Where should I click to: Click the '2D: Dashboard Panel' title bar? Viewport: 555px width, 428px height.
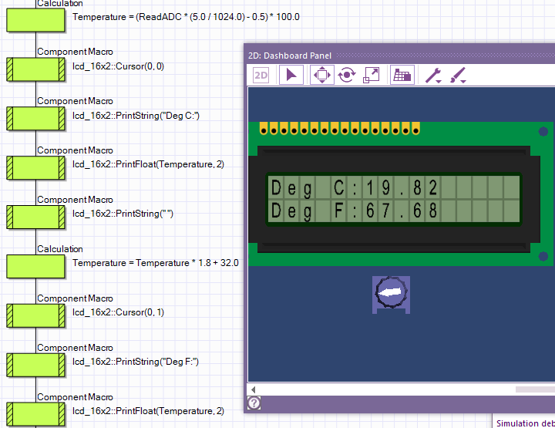[399, 56]
